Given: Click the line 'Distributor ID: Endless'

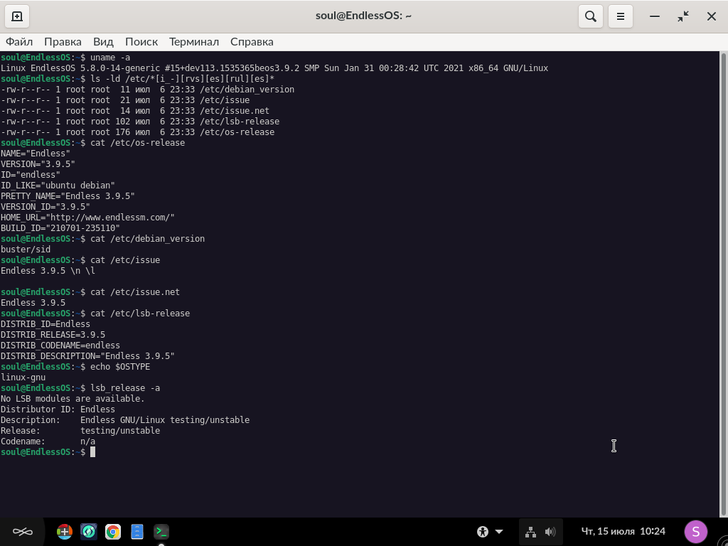Looking at the screenshot, I should click(x=58, y=410).
